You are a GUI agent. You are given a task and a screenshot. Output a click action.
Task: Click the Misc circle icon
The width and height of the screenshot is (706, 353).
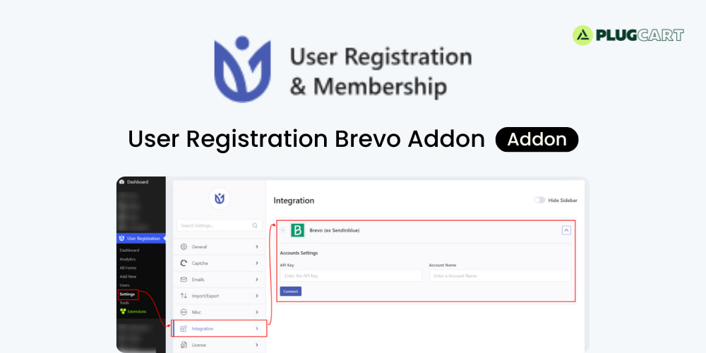(x=184, y=312)
